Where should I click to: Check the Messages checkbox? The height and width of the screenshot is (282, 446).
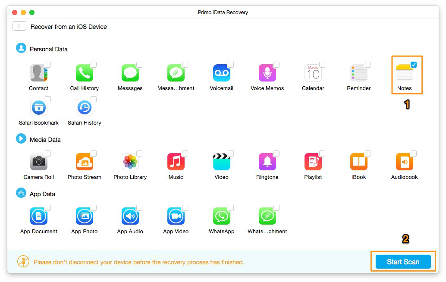point(139,65)
